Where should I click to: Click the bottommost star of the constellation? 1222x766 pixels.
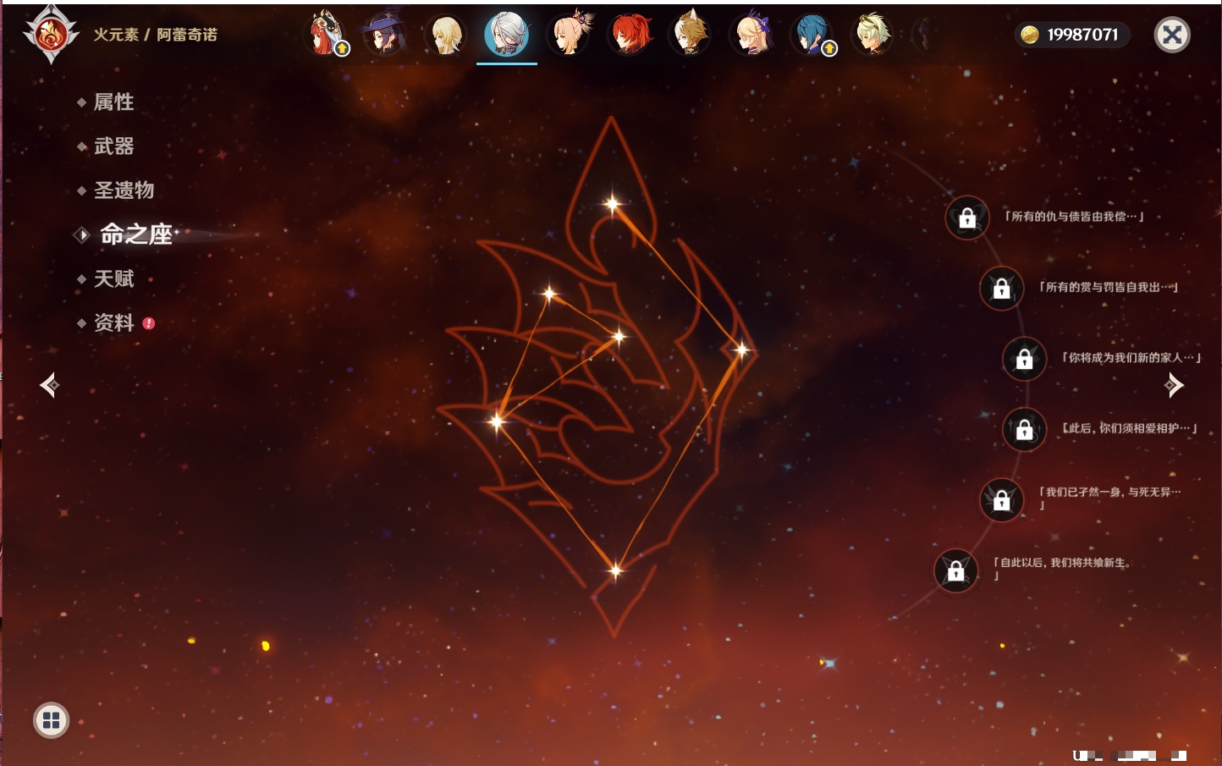click(x=615, y=570)
